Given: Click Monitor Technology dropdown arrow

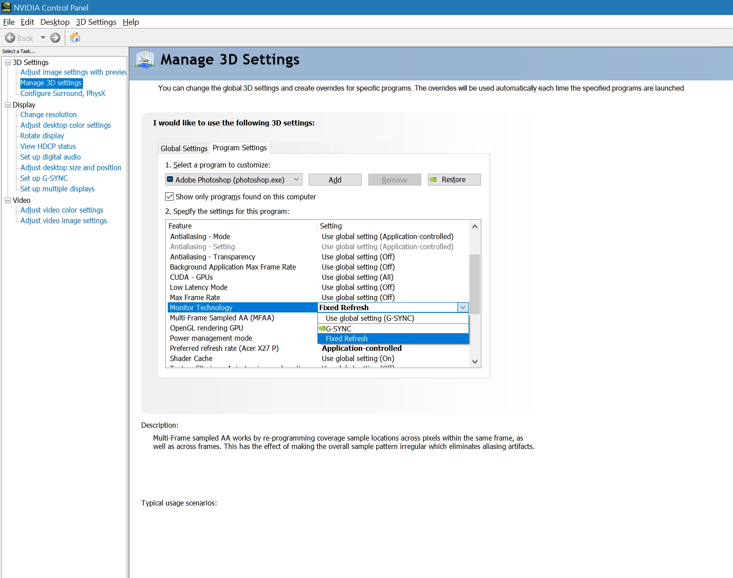Looking at the screenshot, I should coord(463,308).
